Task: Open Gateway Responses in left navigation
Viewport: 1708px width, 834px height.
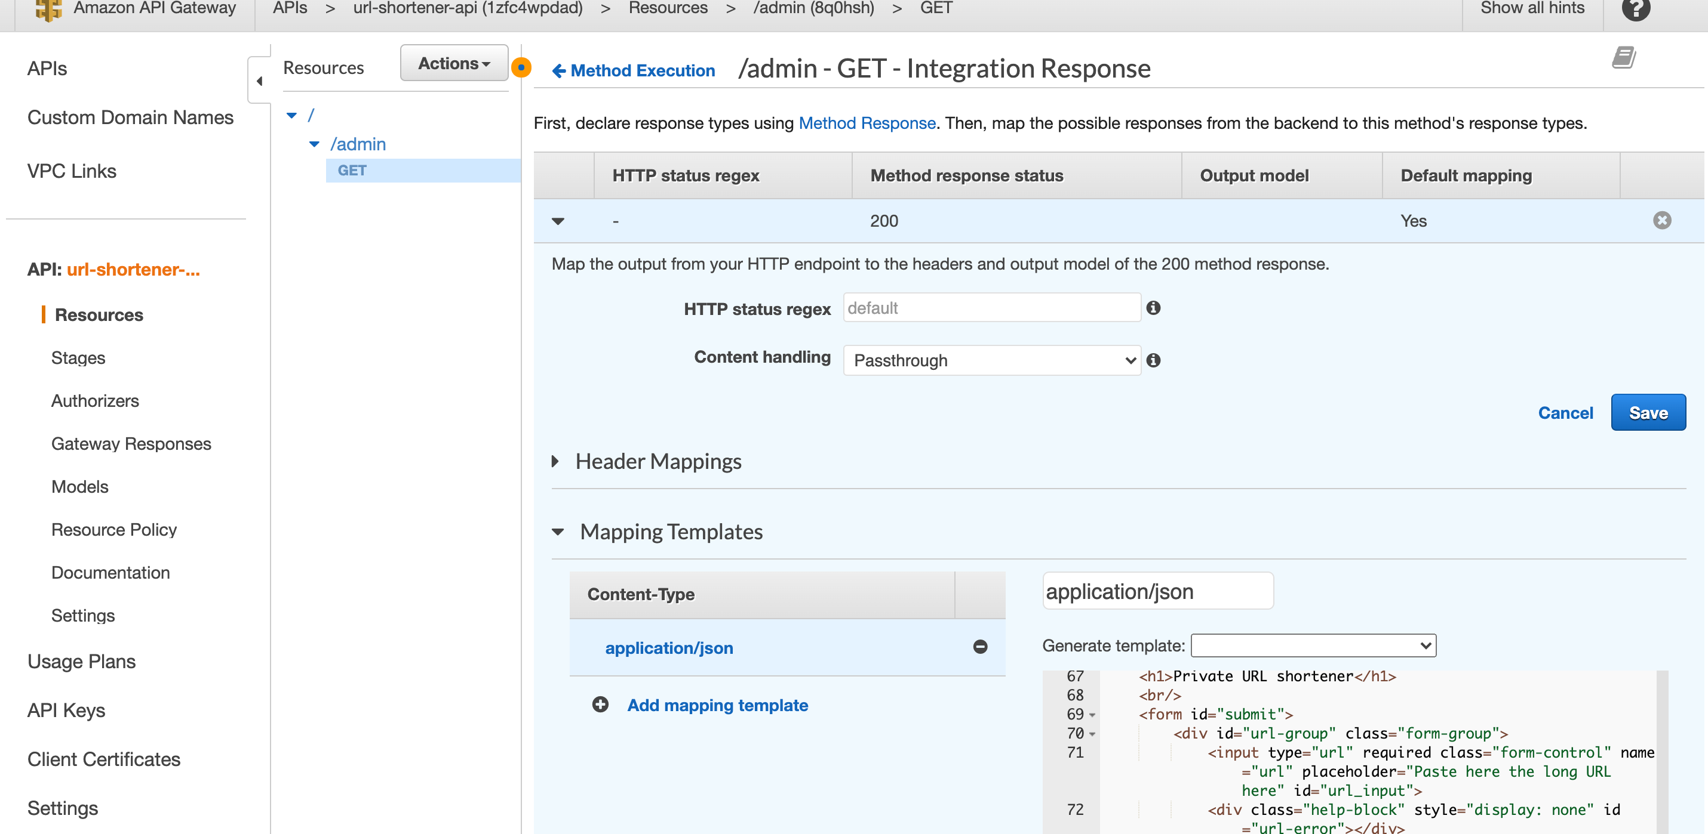Action: [131, 444]
